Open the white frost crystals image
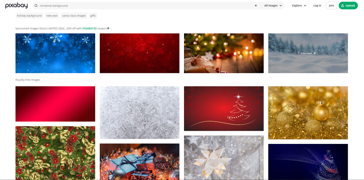Image resolution: width=364 pixels, height=180 pixels. [140, 113]
